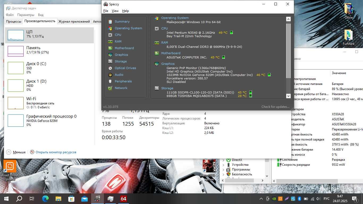The height and width of the screenshot is (204, 363).
Task: Select the 9532 mW discharge rate value
Action: 338,165
